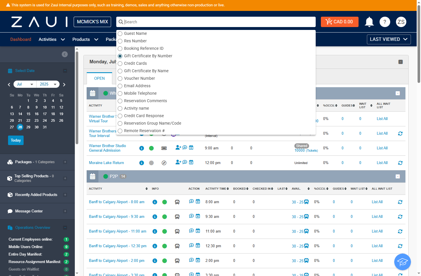Collapse the P2P activity group
Image resolution: width=421 pixels, height=276 pixels.
coord(398,176)
